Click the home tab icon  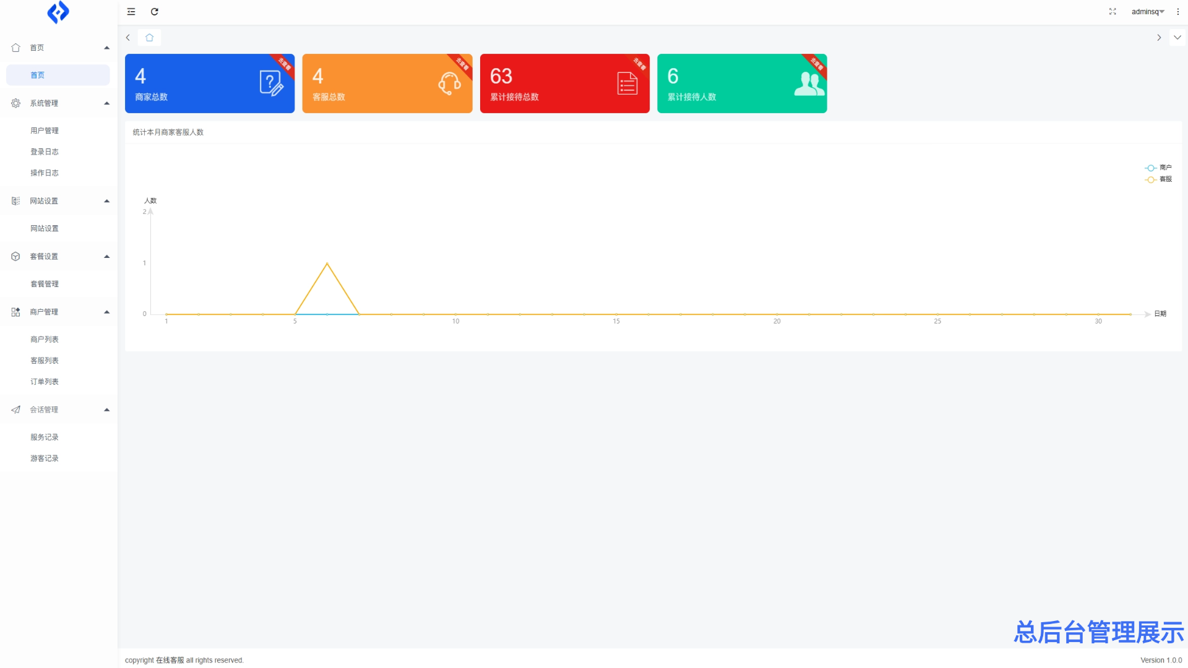[x=149, y=38]
